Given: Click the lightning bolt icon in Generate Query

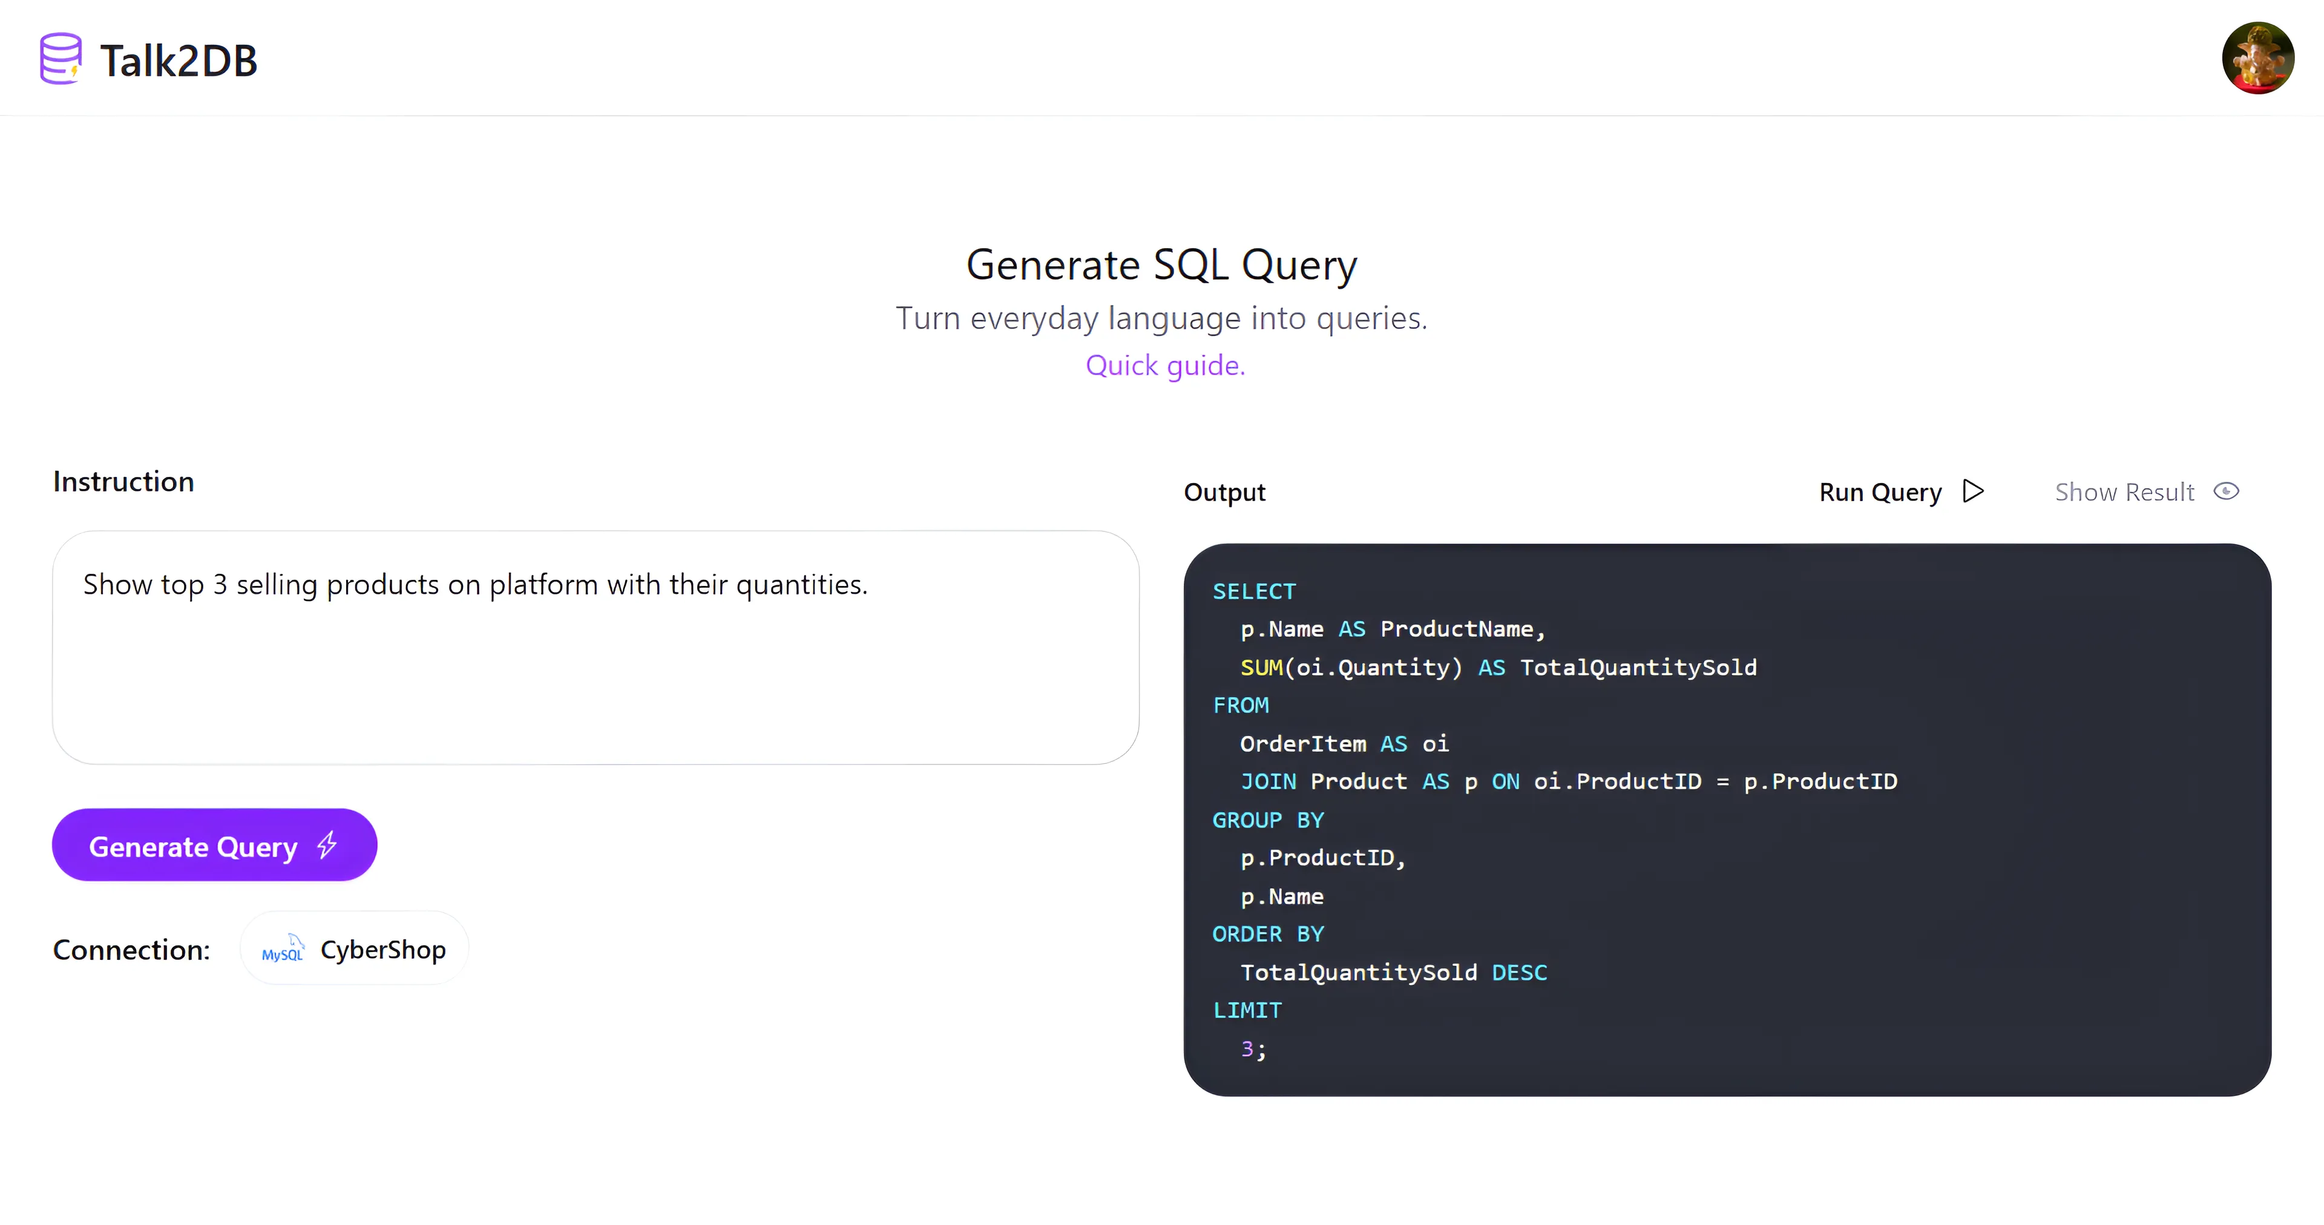Looking at the screenshot, I should [x=327, y=846].
